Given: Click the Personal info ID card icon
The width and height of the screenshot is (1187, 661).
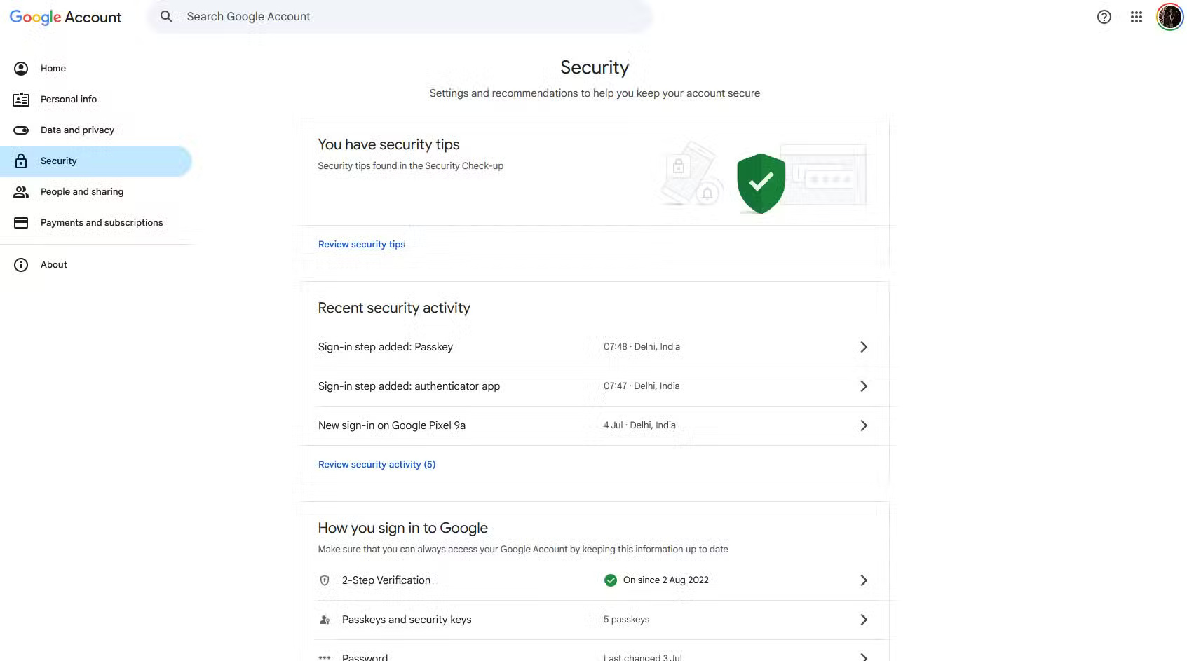Looking at the screenshot, I should click(x=21, y=100).
